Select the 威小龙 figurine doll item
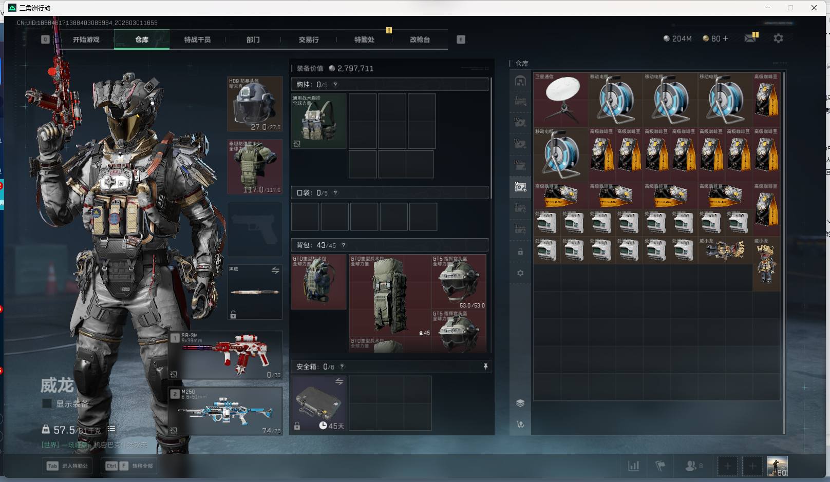The width and height of the screenshot is (830, 482). (x=766, y=264)
